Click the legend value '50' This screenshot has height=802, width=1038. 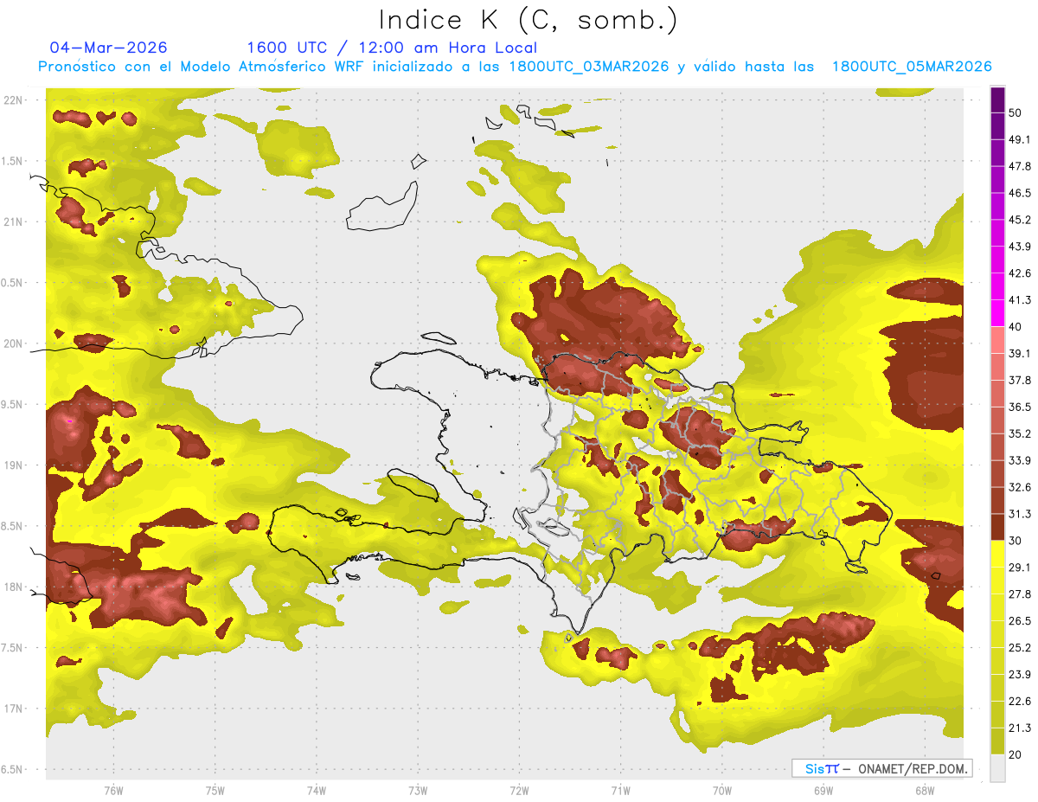[x=1016, y=112]
